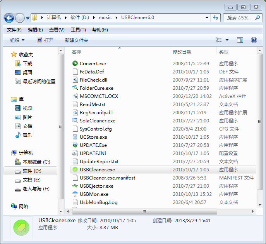Open the 编辑(E) menu
Screen dimensions: 266x244
click(x=35, y=30)
